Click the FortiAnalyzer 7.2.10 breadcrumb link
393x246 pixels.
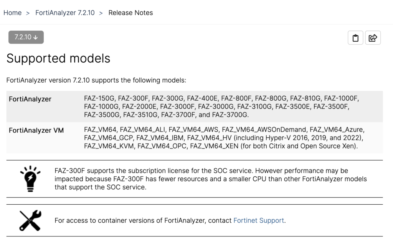(x=65, y=13)
